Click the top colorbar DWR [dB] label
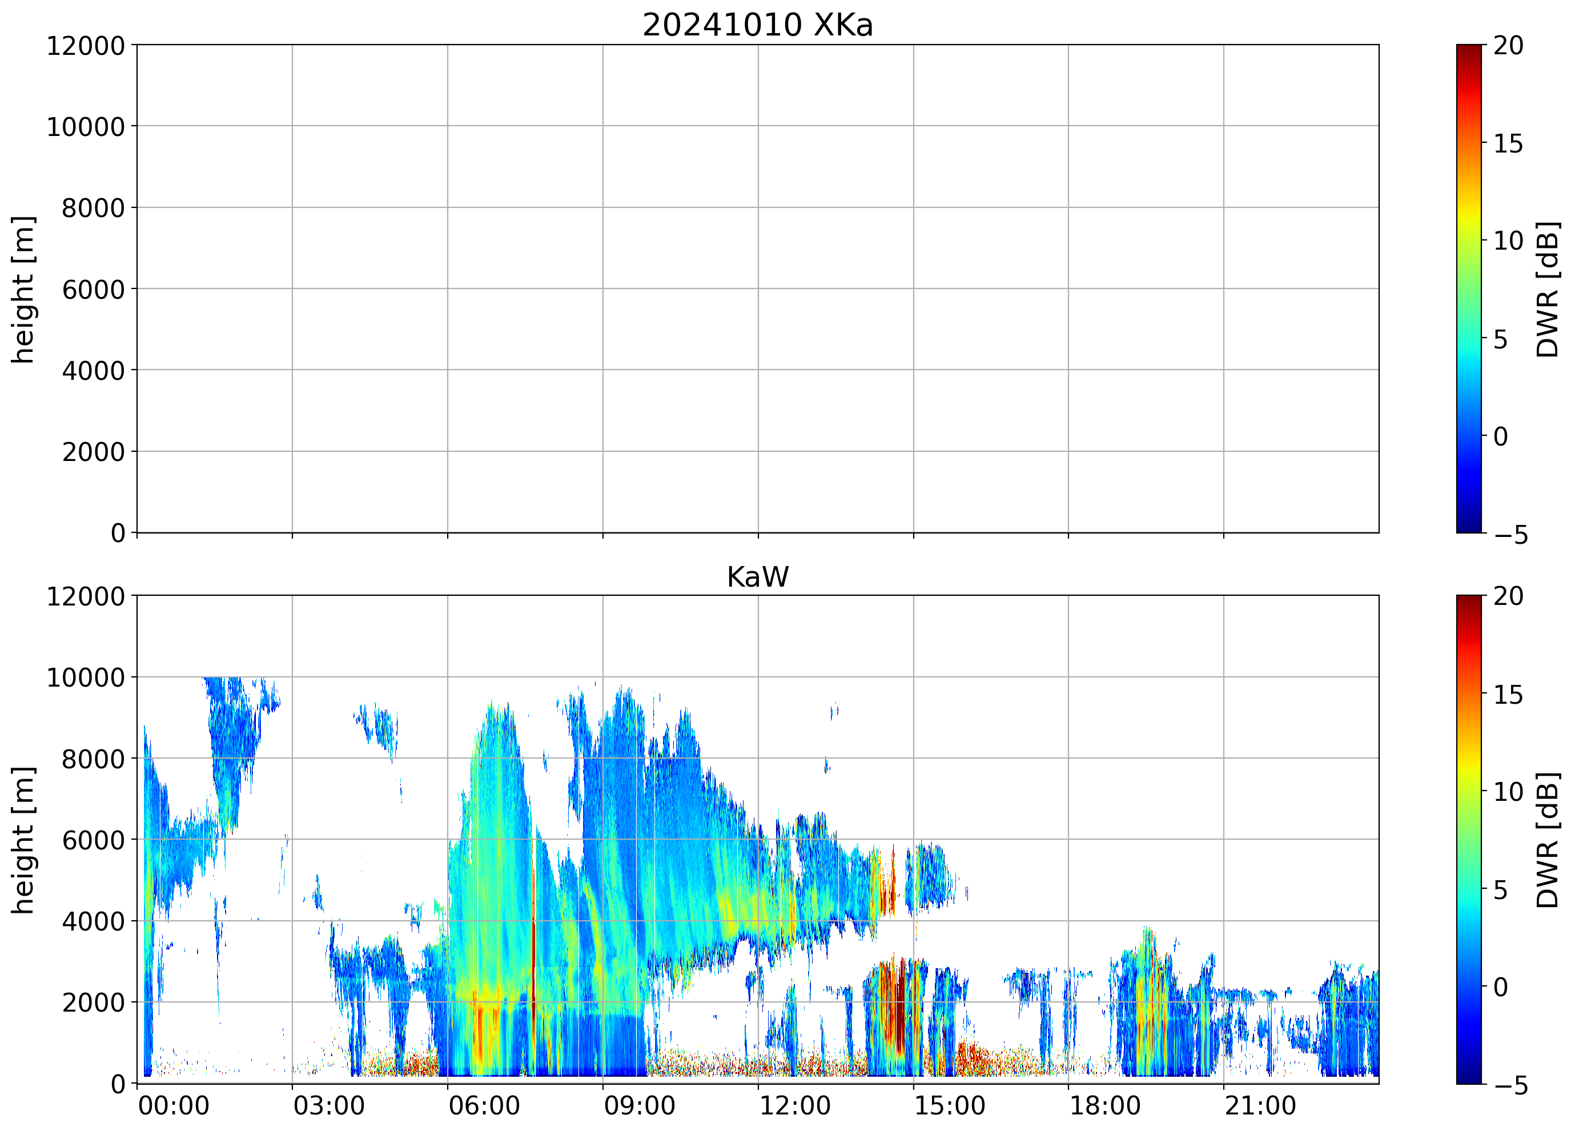The width and height of the screenshot is (1575, 1131). point(1548,289)
